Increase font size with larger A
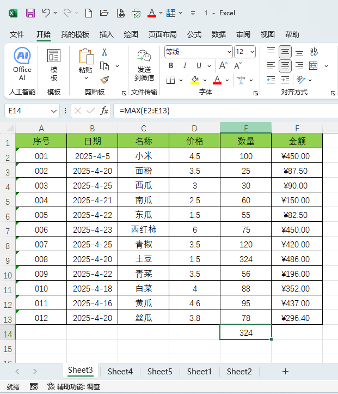Image resolution: width=338 pixels, height=394 pixels. [x=223, y=65]
